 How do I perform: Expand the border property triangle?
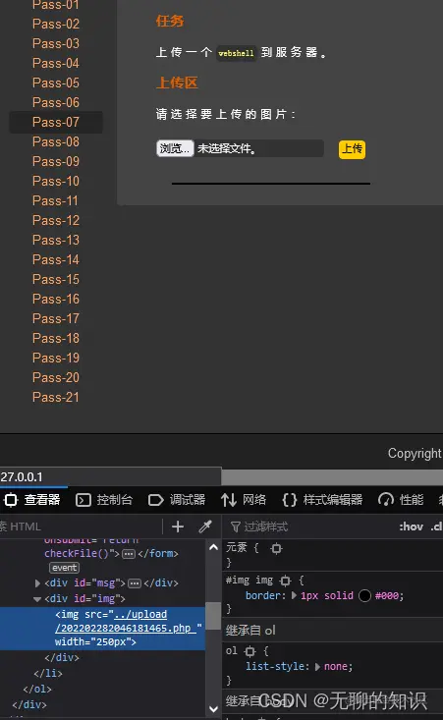[295, 596]
